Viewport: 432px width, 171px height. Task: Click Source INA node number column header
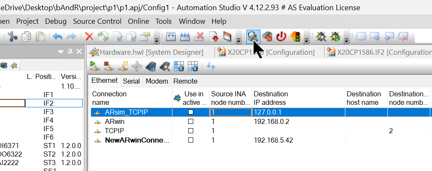[231, 98]
